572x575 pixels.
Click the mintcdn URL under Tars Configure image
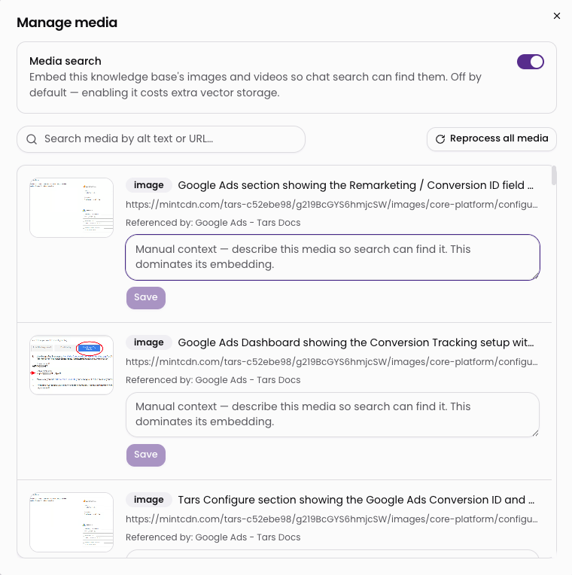click(x=331, y=519)
